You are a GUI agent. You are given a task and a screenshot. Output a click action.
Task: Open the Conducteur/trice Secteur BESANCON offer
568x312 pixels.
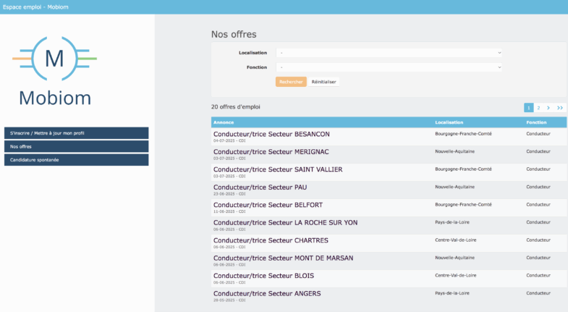(x=271, y=134)
